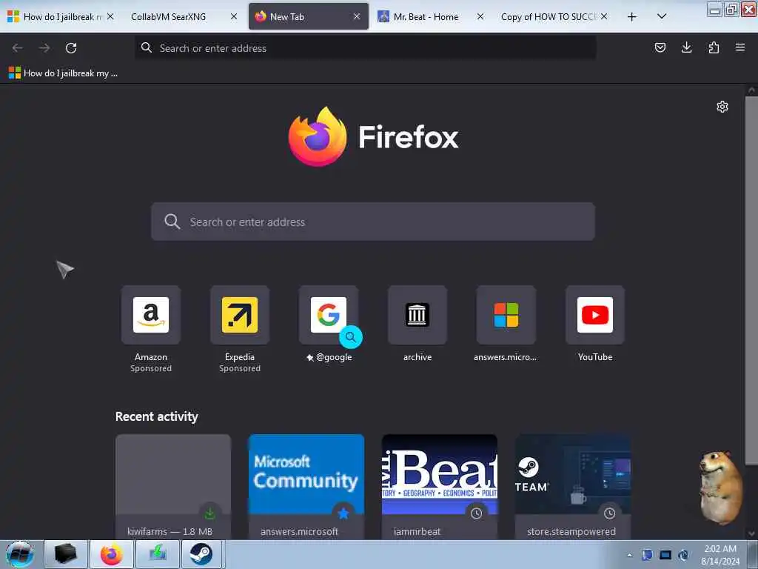The height and width of the screenshot is (569, 758).
Task: Open store.steampowered recent activity card
Action: (573, 486)
